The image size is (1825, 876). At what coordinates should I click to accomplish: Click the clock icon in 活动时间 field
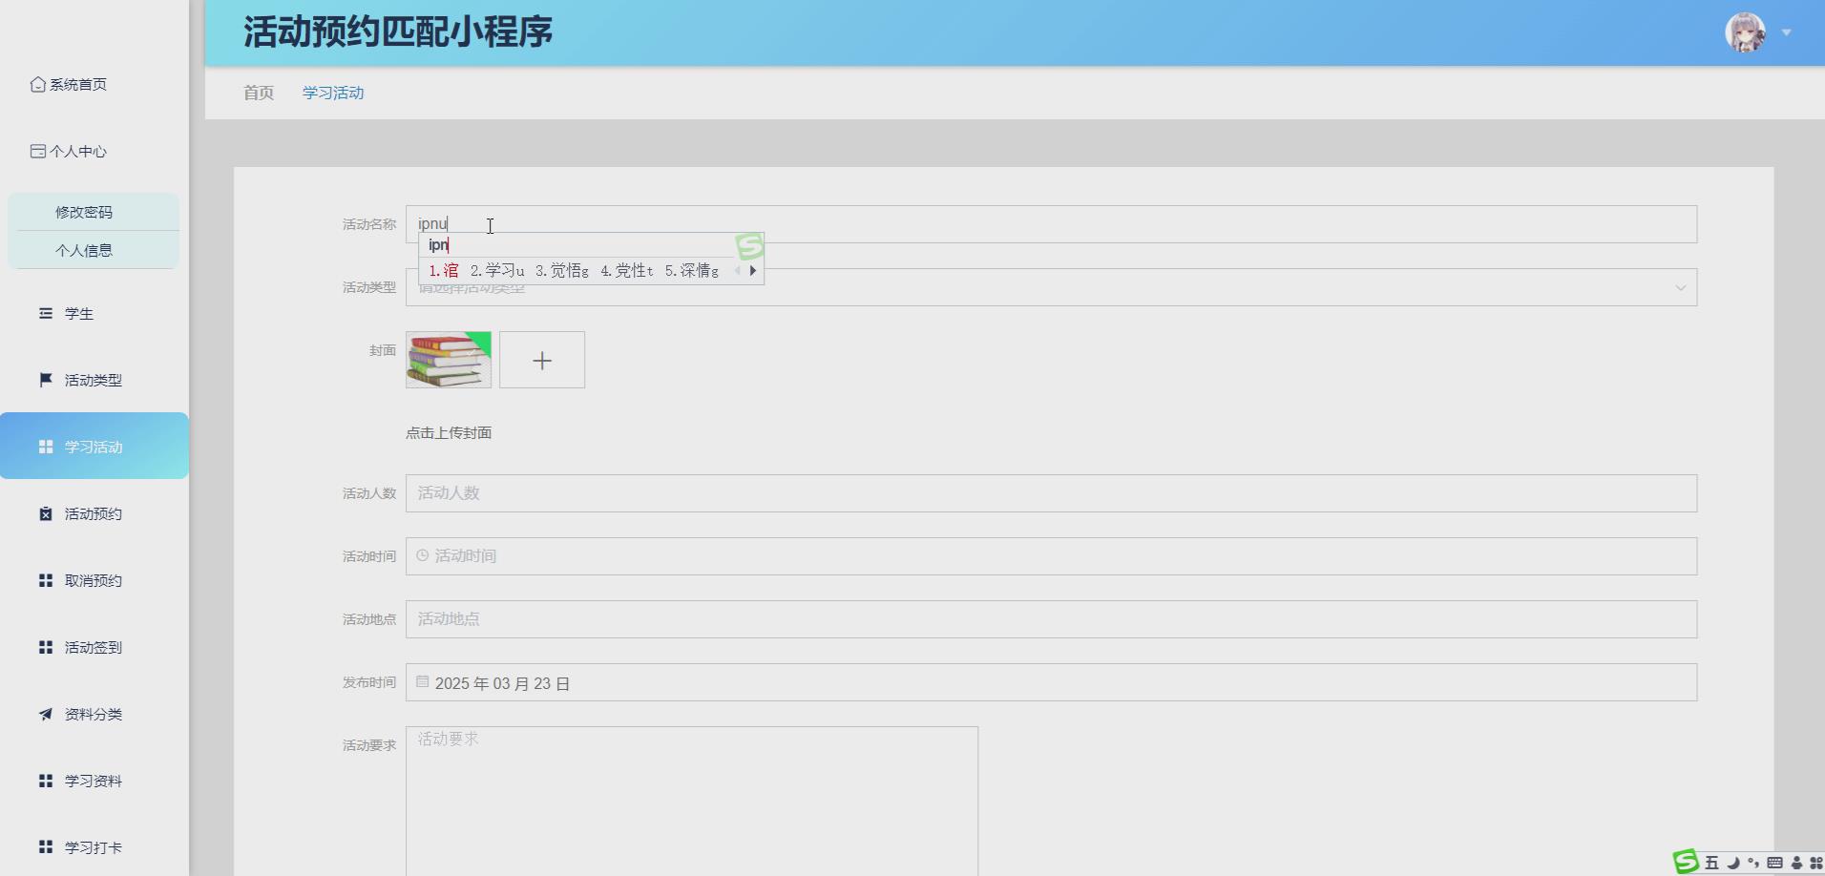click(424, 555)
